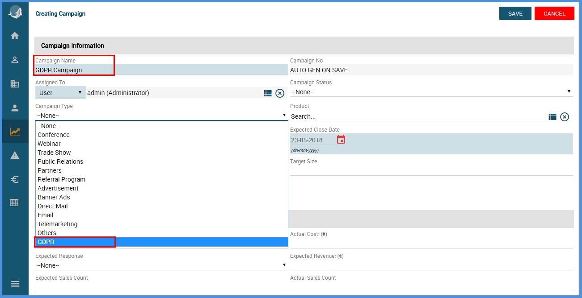Click the Expected Close Date input
This screenshot has height=298, width=582.
312,140
